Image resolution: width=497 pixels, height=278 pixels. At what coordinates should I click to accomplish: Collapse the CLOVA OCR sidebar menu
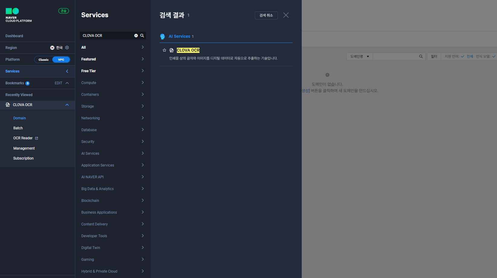click(67, 105)
